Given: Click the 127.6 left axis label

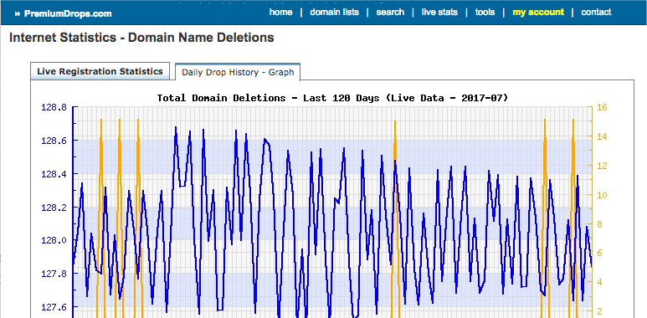Looking at the screenshot, I should (54, 307).
